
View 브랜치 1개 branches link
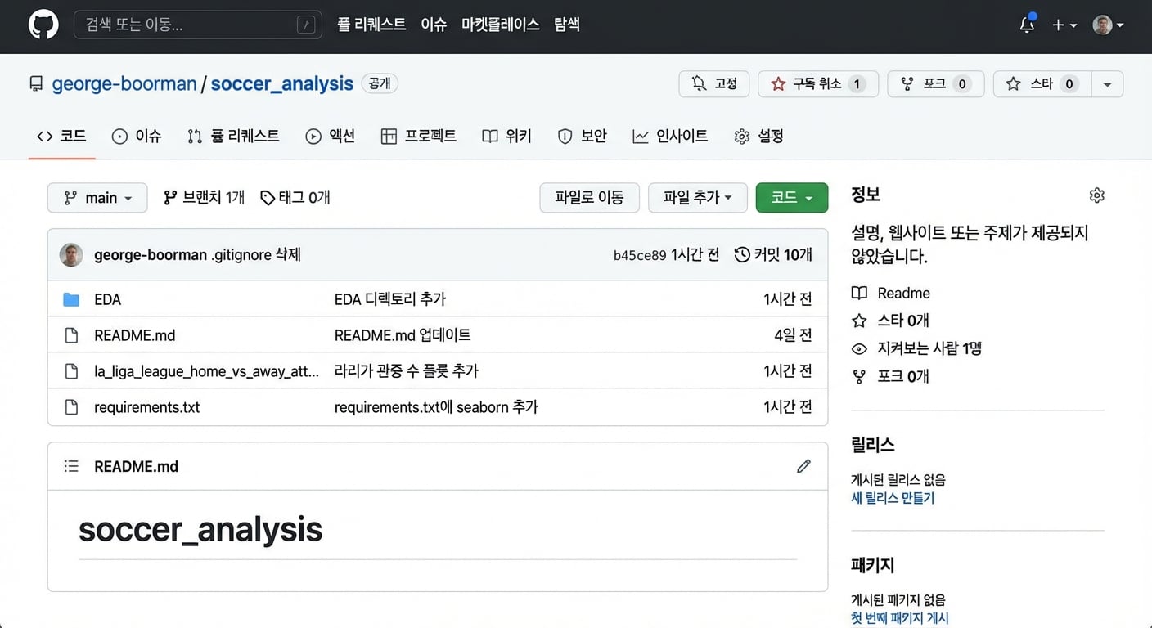[205, 197]
